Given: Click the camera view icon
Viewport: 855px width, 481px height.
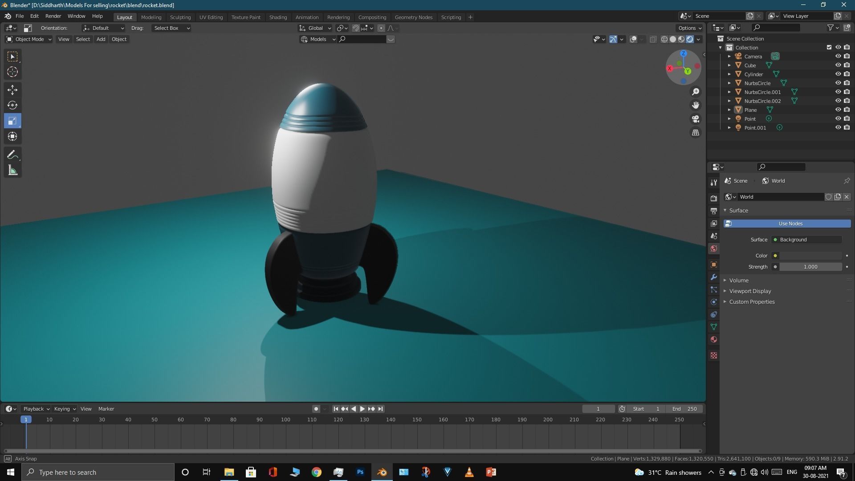Looking at the screenshot, I should click(x=696, y=119).
